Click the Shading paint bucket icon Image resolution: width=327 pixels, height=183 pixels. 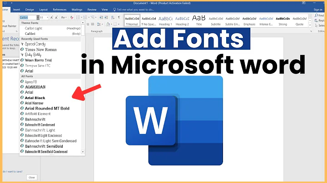coord(108,24)
